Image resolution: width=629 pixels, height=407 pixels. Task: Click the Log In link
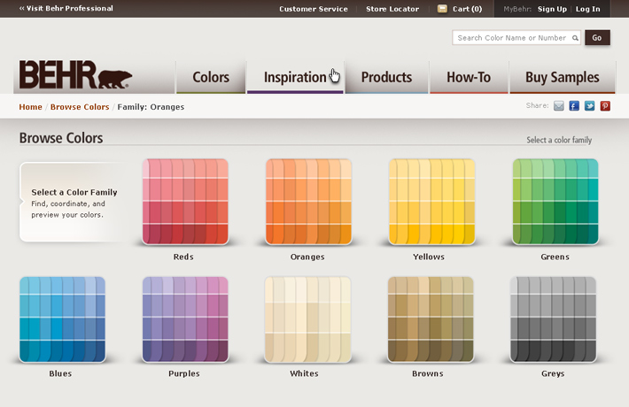coord(587,9)
